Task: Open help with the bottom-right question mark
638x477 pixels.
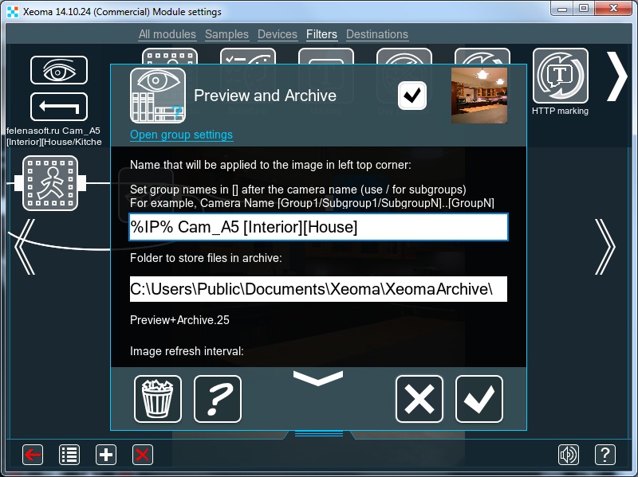Action: (x=605, y=454)
